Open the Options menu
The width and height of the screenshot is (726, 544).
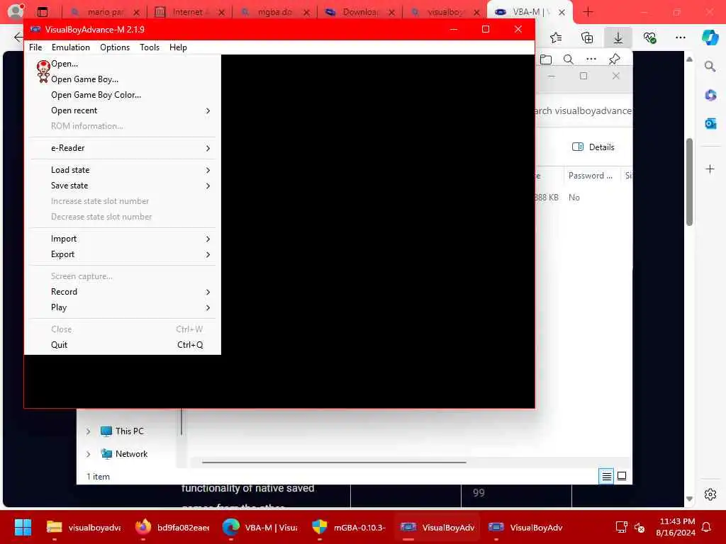pos(115,47)
